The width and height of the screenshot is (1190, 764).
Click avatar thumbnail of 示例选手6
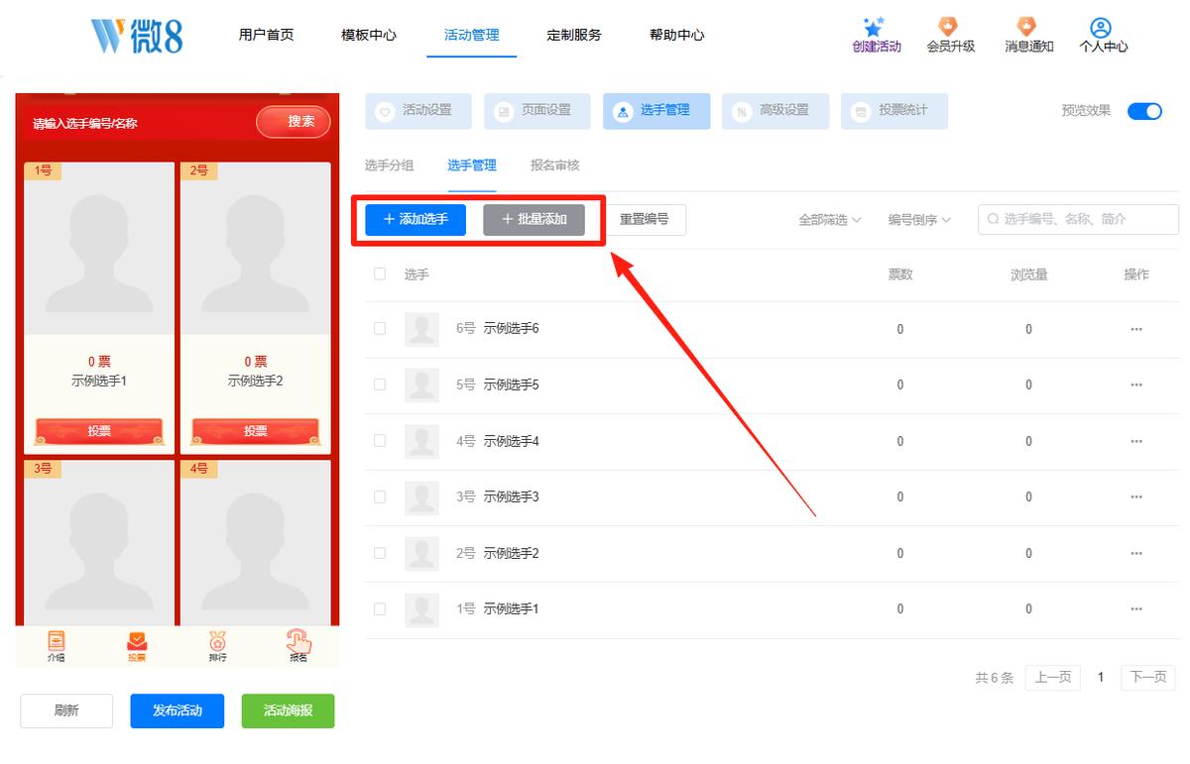422,329
